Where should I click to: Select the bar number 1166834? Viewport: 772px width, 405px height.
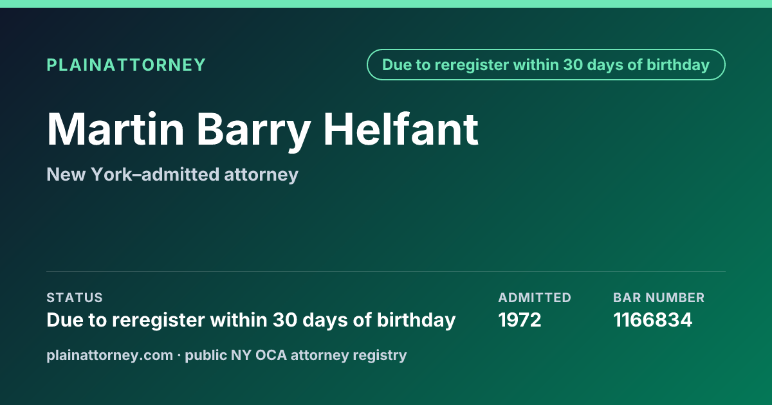pos(652,320)
